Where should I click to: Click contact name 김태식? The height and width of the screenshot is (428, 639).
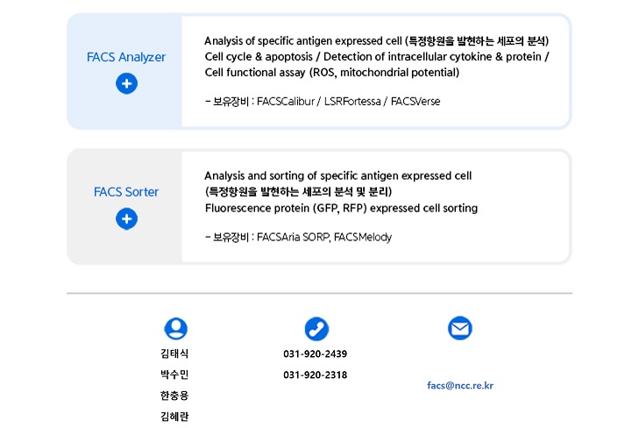pyautogui.click(x=174, y=353)
